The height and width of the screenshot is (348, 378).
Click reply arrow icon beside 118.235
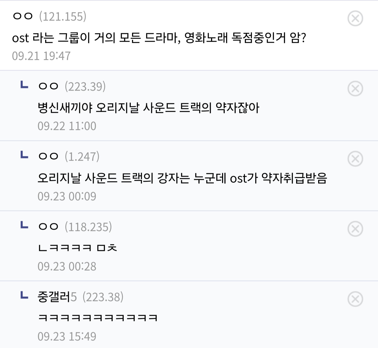pos(24,225)
